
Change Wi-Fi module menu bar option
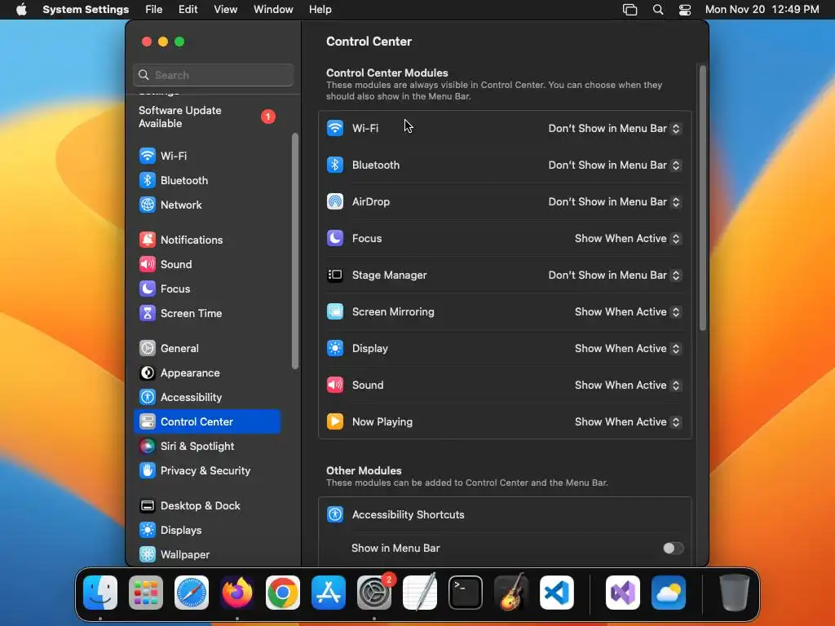pos(615,129)
